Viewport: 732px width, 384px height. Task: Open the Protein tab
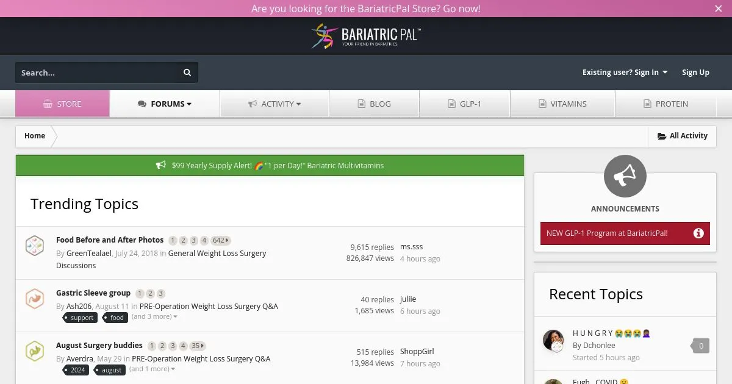pyautogui.click(x=666, y=104)
